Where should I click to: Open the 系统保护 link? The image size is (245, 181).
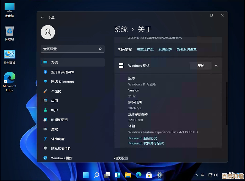[x=165, y=49]
